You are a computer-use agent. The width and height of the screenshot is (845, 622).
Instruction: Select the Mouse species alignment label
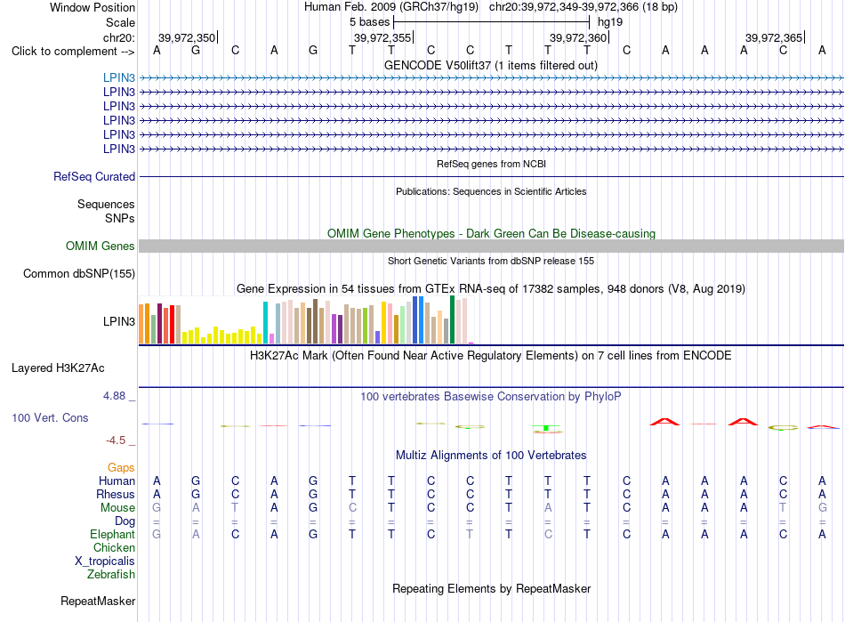pyautogui.click(x=117, y=508)
